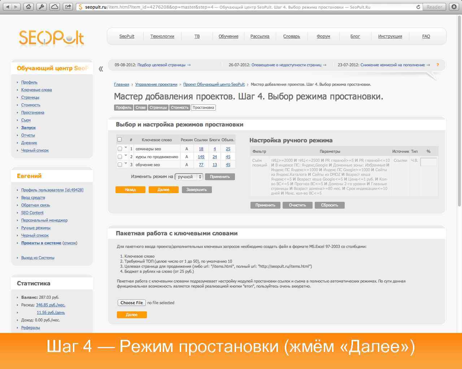Open the Технологии menu item

[x=162, y=36]
